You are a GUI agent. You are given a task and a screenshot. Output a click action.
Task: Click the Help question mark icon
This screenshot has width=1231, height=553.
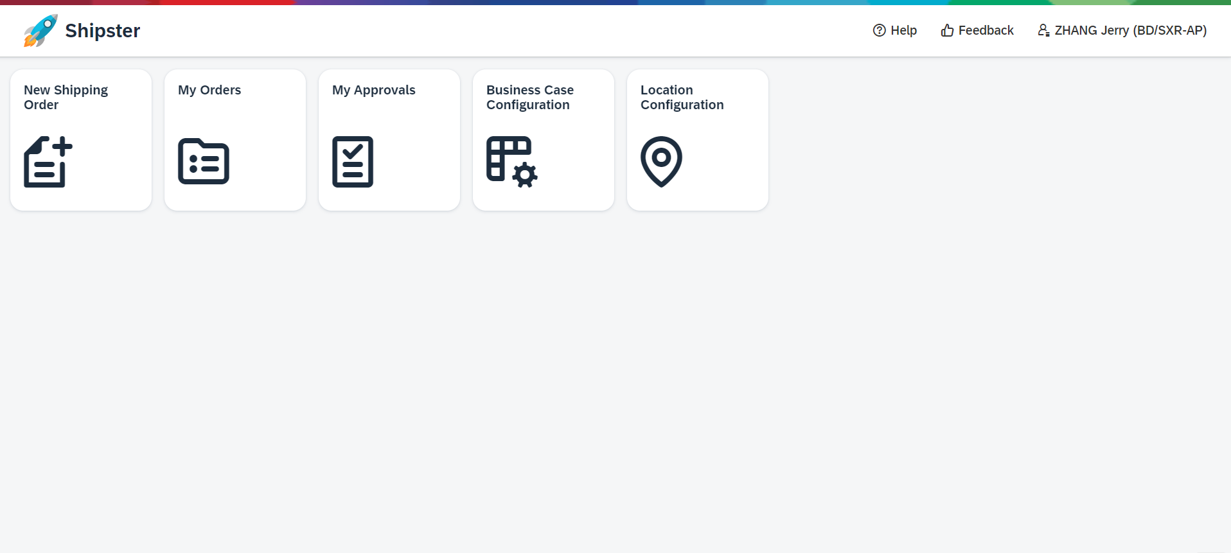[x=879, y=30]
